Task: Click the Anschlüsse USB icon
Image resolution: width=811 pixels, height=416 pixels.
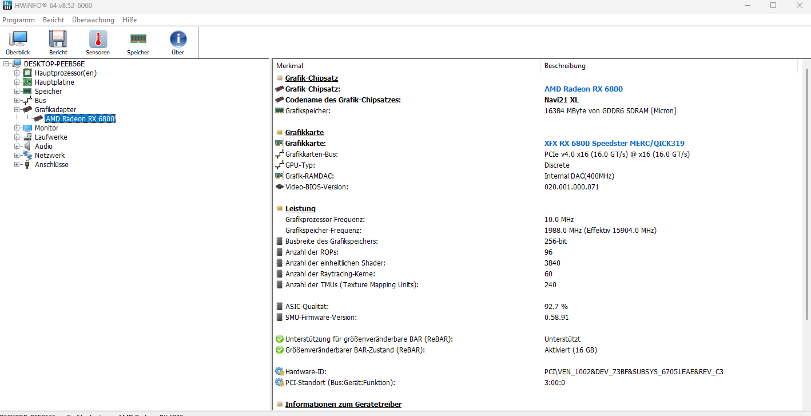Action: tap(27, 164)
